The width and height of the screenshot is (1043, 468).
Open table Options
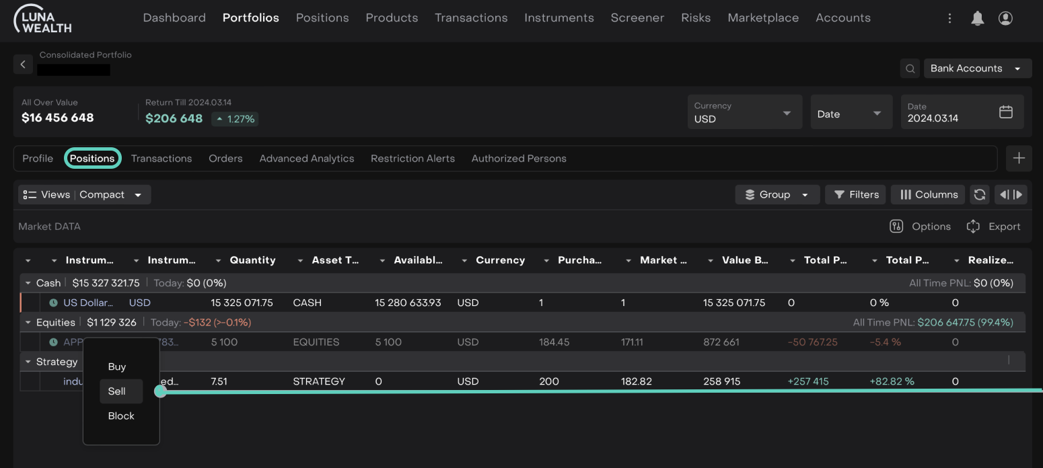point(920,227)
